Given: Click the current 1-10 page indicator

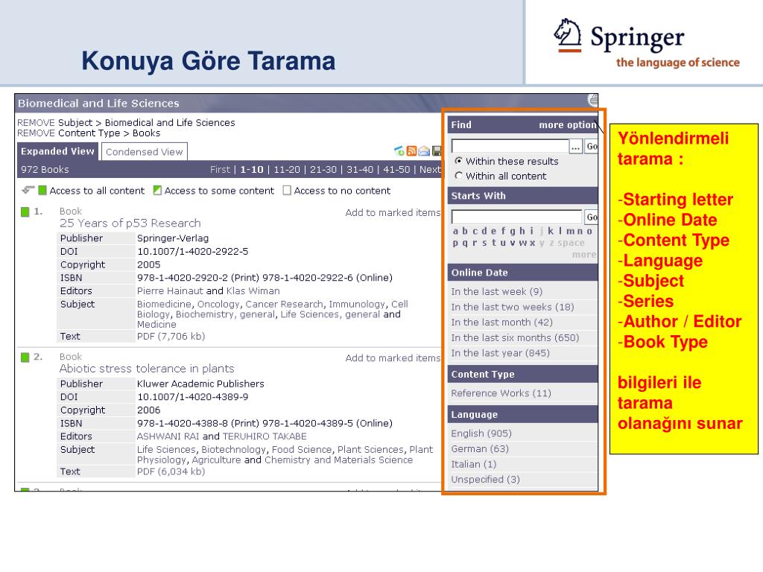Looking at the screenshot, I should 252,169.
